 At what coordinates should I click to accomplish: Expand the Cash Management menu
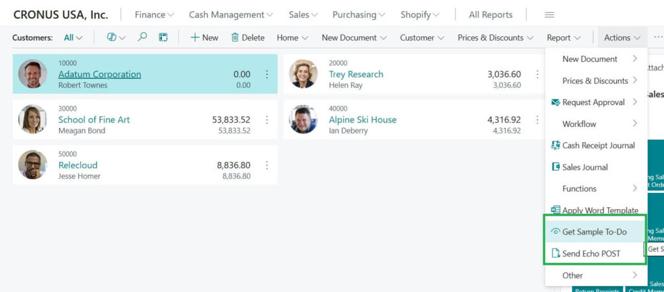231,15
